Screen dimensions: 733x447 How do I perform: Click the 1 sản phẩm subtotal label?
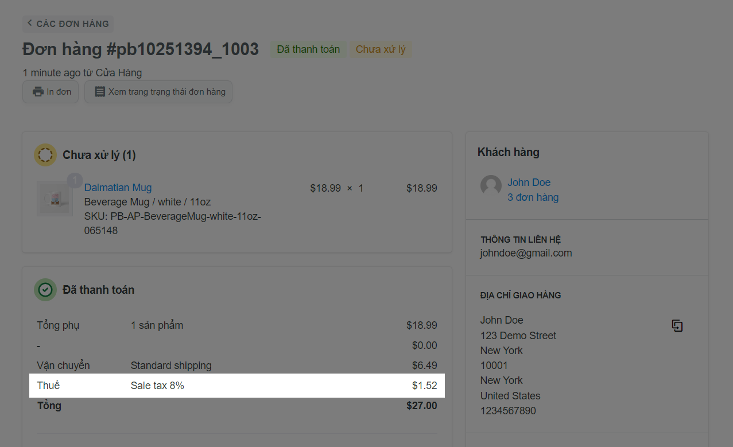(157, 325)
